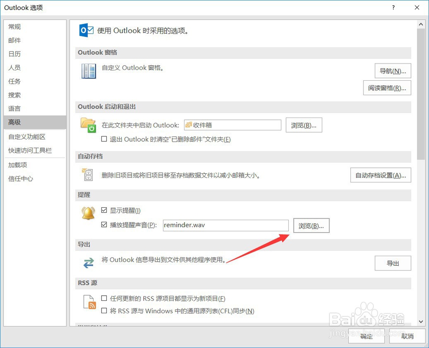Open 人员 options category
Image resolution: width=429 pixels, height=348 pixels.
35,67
